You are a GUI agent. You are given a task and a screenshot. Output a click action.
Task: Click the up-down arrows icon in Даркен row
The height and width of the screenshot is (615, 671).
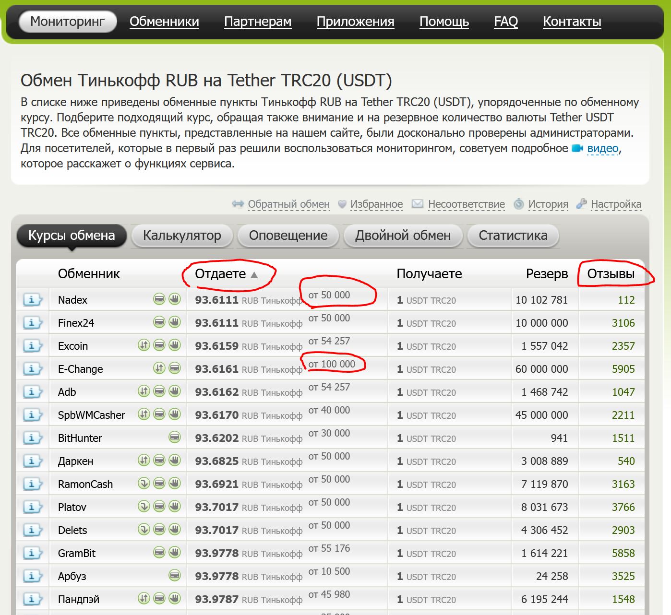144,461
